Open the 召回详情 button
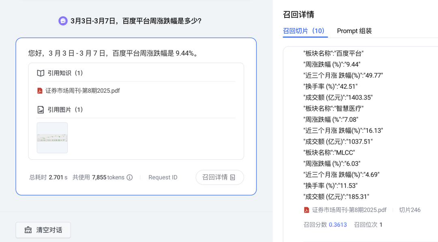Image resolution: width=438 pixels, height=242 pixels. 219,177
